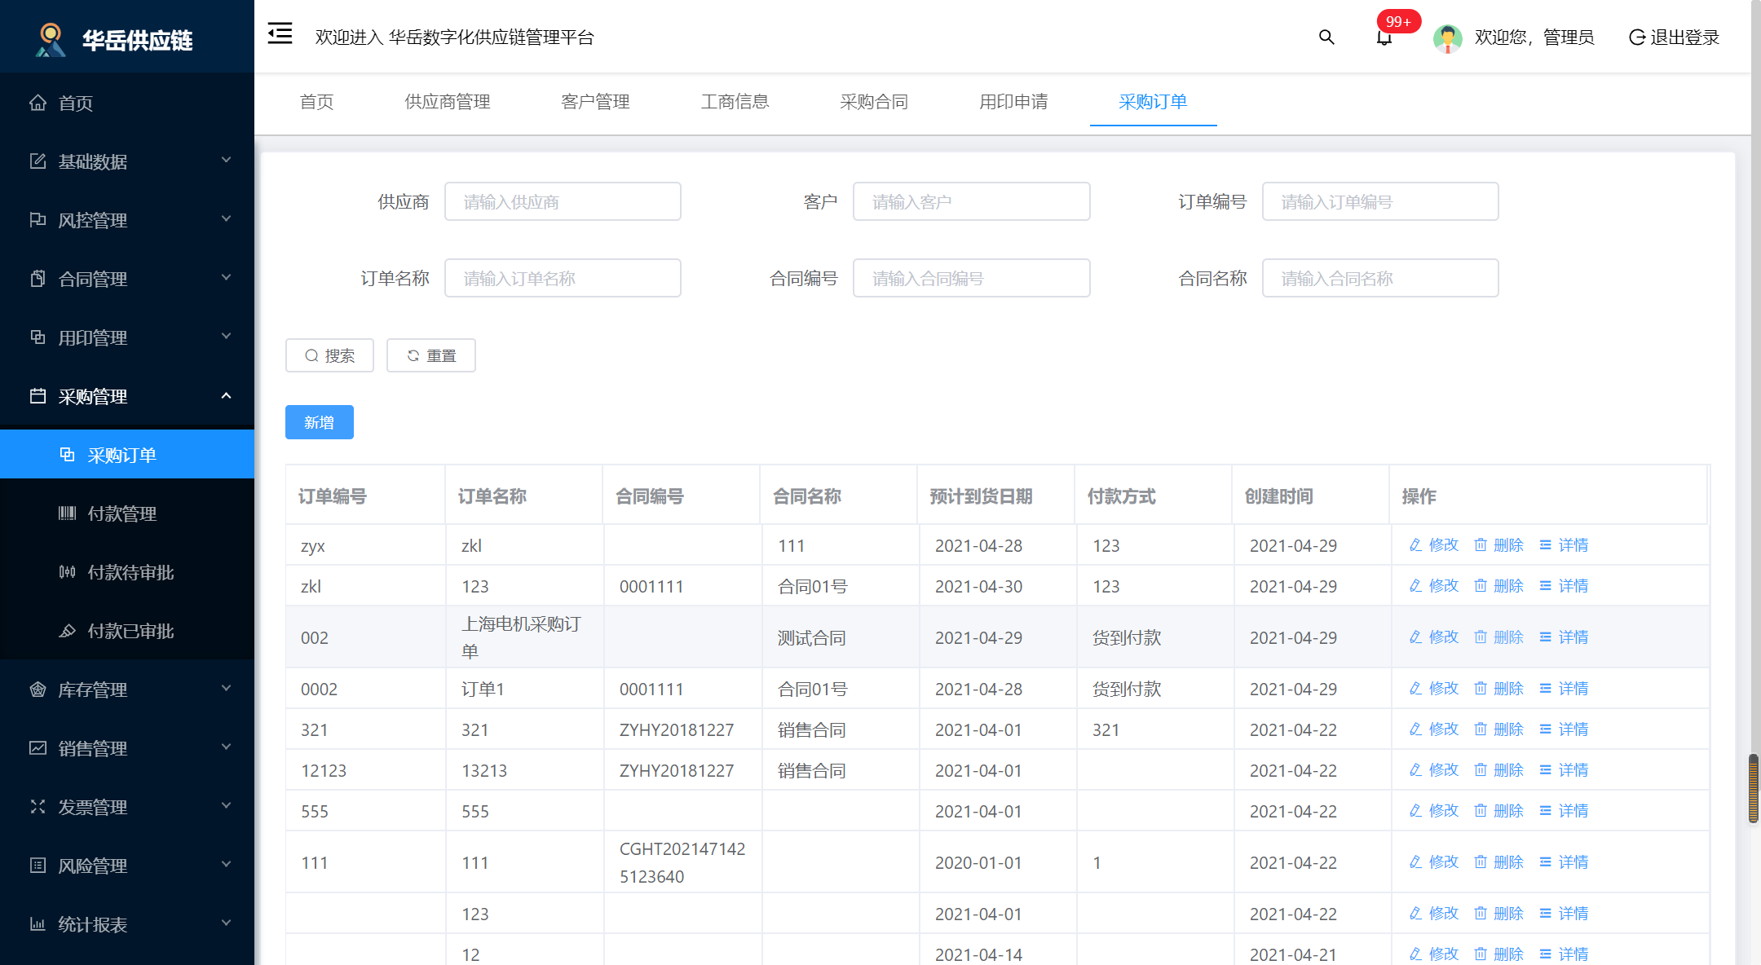Collapse the 采购管理 menu chevron
The height and width of the screenshot is (965, 1761).
point(227,395)
